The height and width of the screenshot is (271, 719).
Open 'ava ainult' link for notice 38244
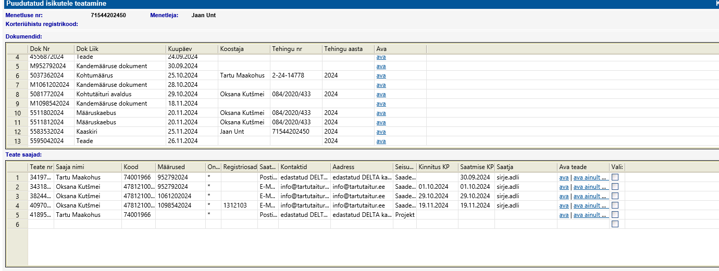pyautogui.click(x=590, y=196)
